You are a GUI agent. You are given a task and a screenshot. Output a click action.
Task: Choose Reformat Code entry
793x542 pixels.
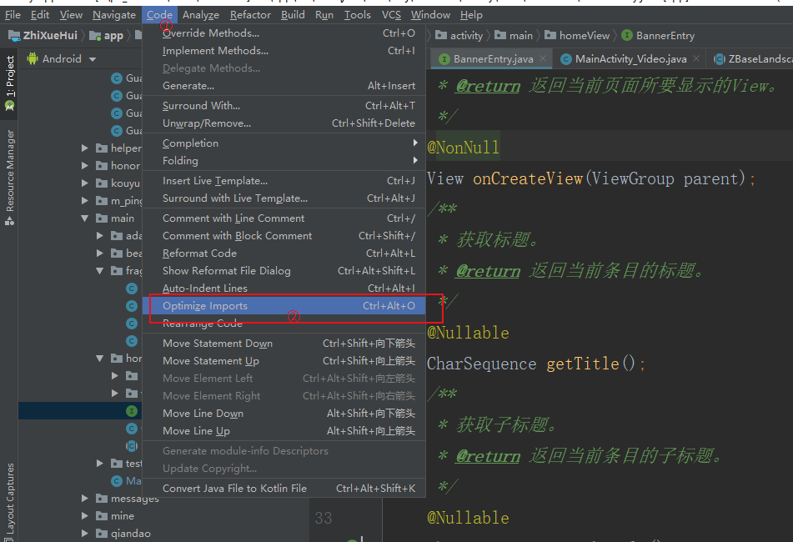pyautogui.click(x=284, y=253)
